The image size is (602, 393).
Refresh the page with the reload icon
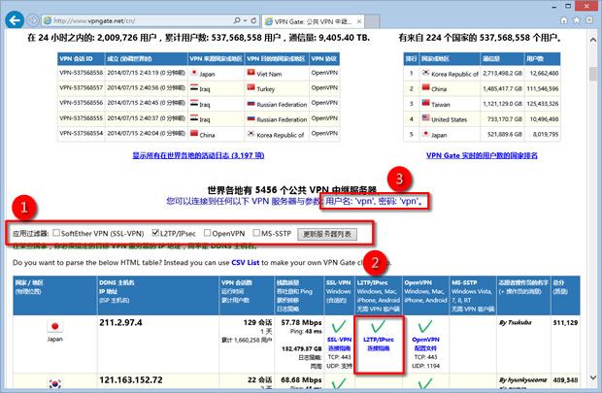pos(253,20)
